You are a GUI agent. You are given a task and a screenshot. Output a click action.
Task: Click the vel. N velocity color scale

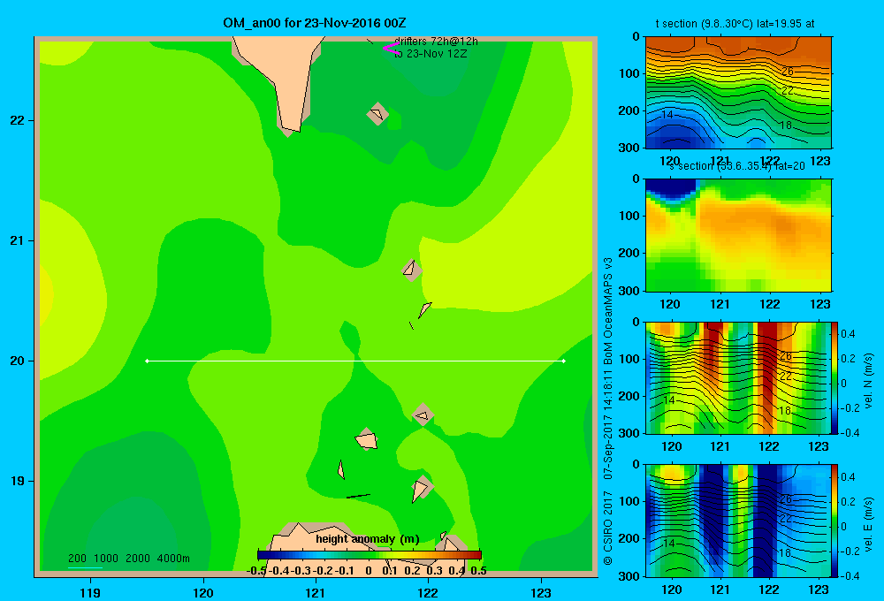(x=834, y=377)
